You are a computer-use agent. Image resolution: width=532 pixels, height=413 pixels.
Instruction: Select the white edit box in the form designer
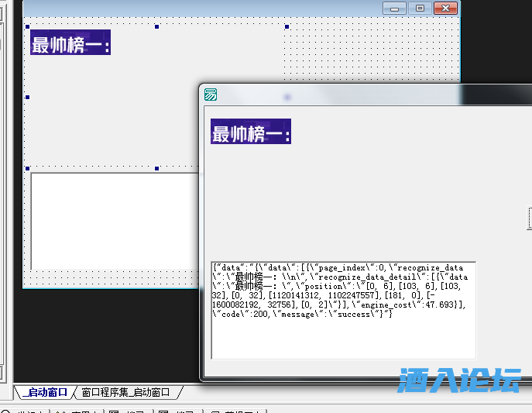115,220
